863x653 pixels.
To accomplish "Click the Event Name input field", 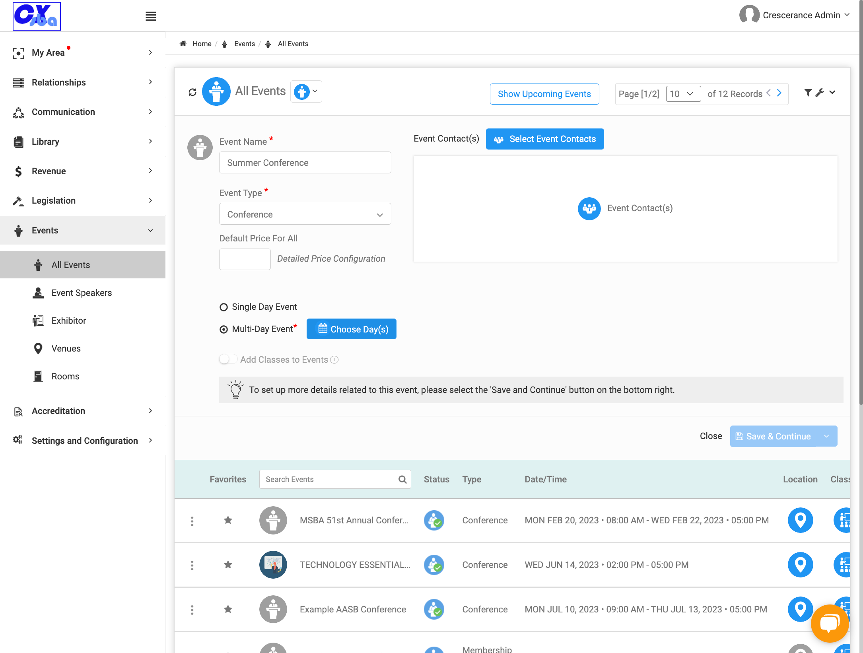I will (x=305, y=163).
